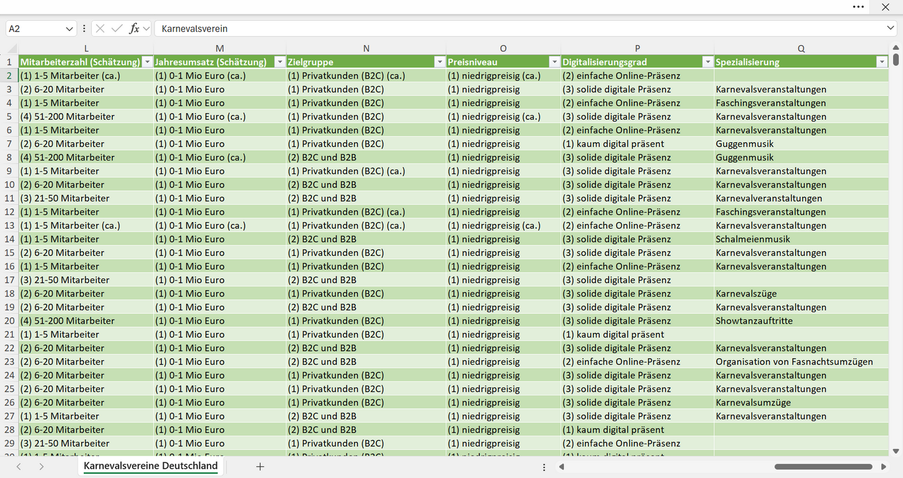Select (3) 21-50 Mitarbeiter in row 29
The image size is (903, 478).
86,443
